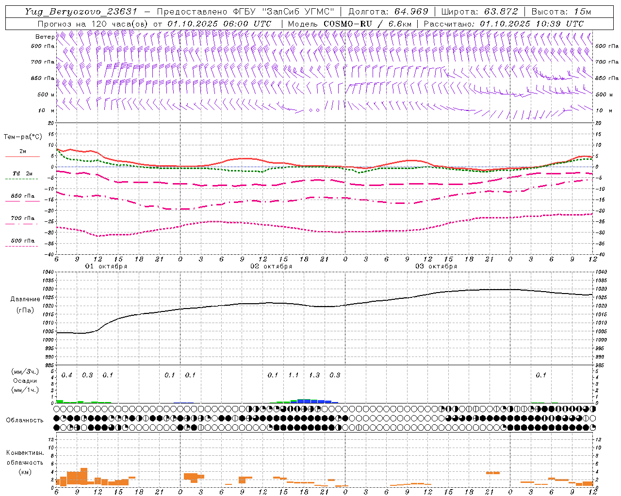
Task: Click the Конвективн. label text
Action: tap(25, 453)
